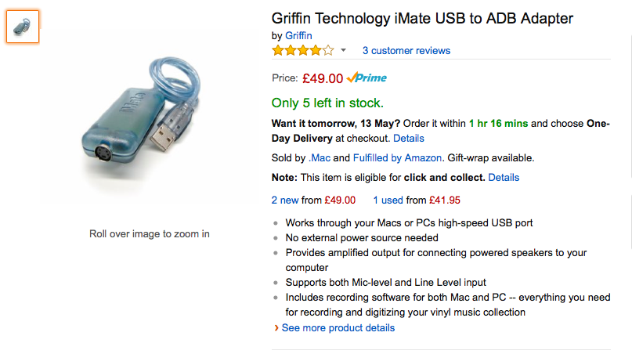
Task: Click the Prime logo icon
Action: tap(366, 78)
